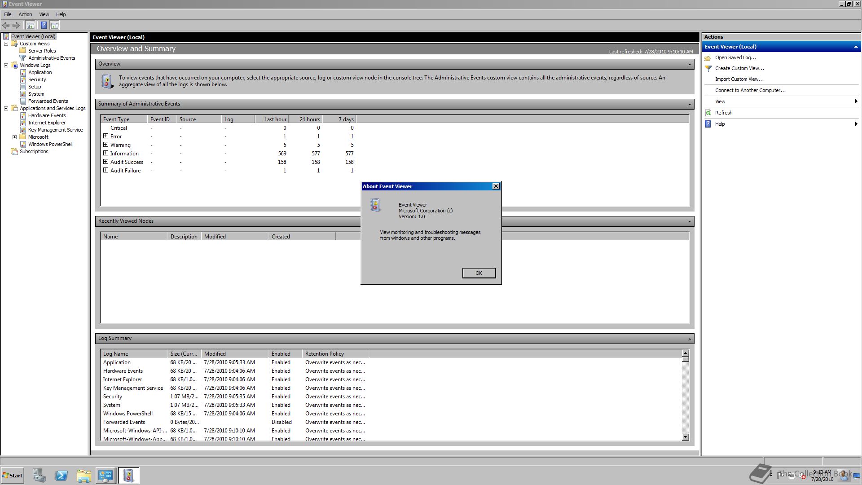Click the Show/Hide Console Tree toolbar icon
The width and height of the screenshot is (862, 485).
[x=30, y=26]
